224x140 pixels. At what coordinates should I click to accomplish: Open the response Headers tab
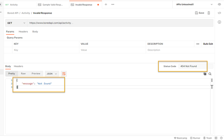click(x=18, y=66)
